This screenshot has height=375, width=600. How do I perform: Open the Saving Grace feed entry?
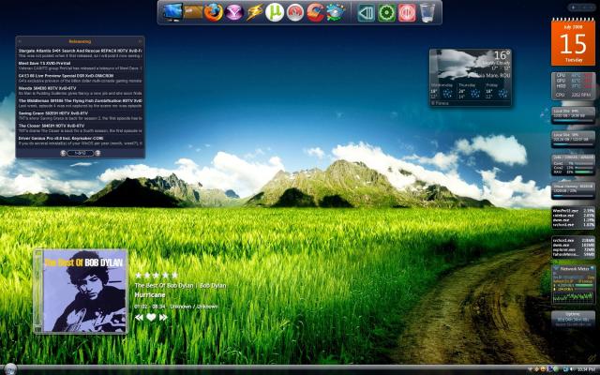click(81, 116)
